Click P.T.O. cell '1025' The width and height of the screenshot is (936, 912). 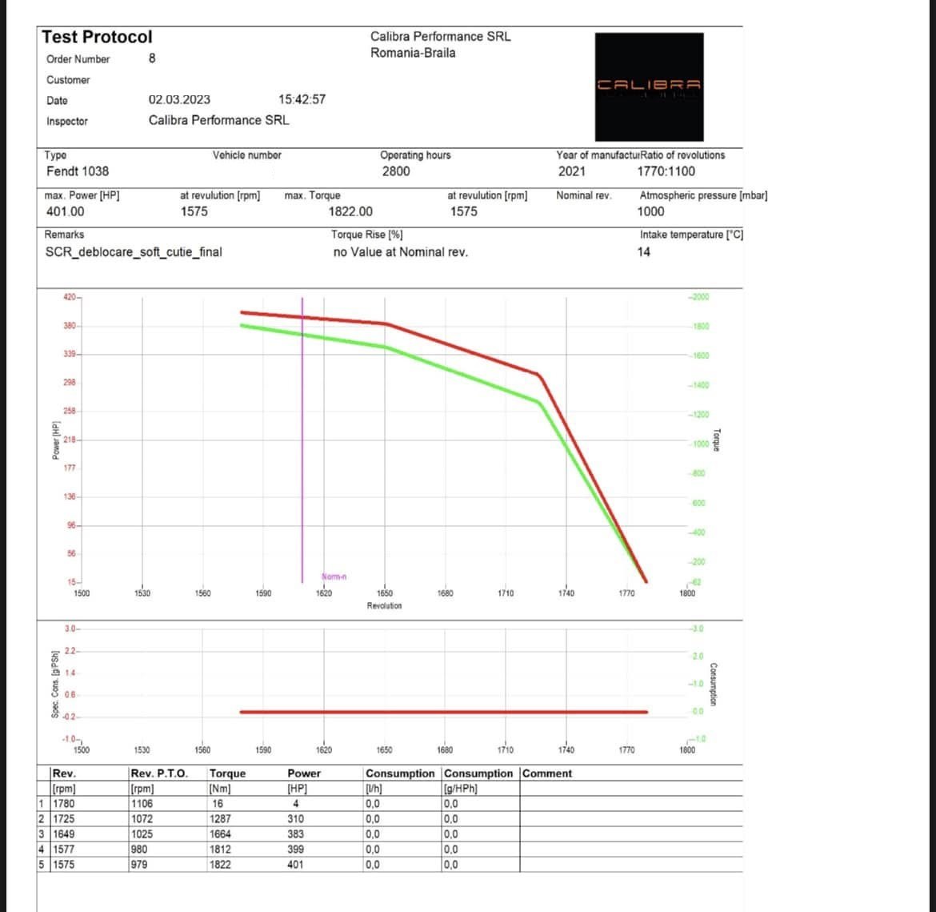pyautogui.click(x=142, y=834)
